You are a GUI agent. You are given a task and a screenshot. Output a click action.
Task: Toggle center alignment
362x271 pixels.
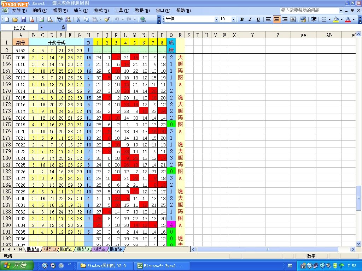(x=276, y=20)
